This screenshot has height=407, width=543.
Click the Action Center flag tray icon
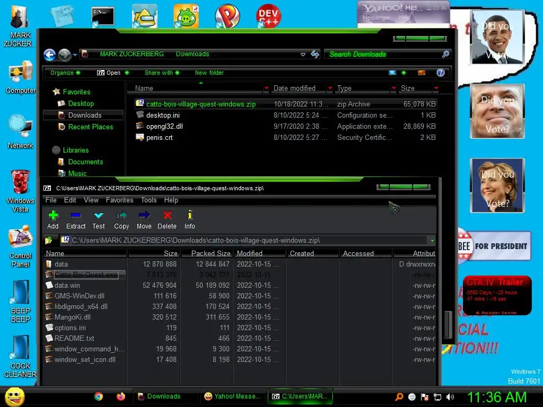(x=425, y=397)
